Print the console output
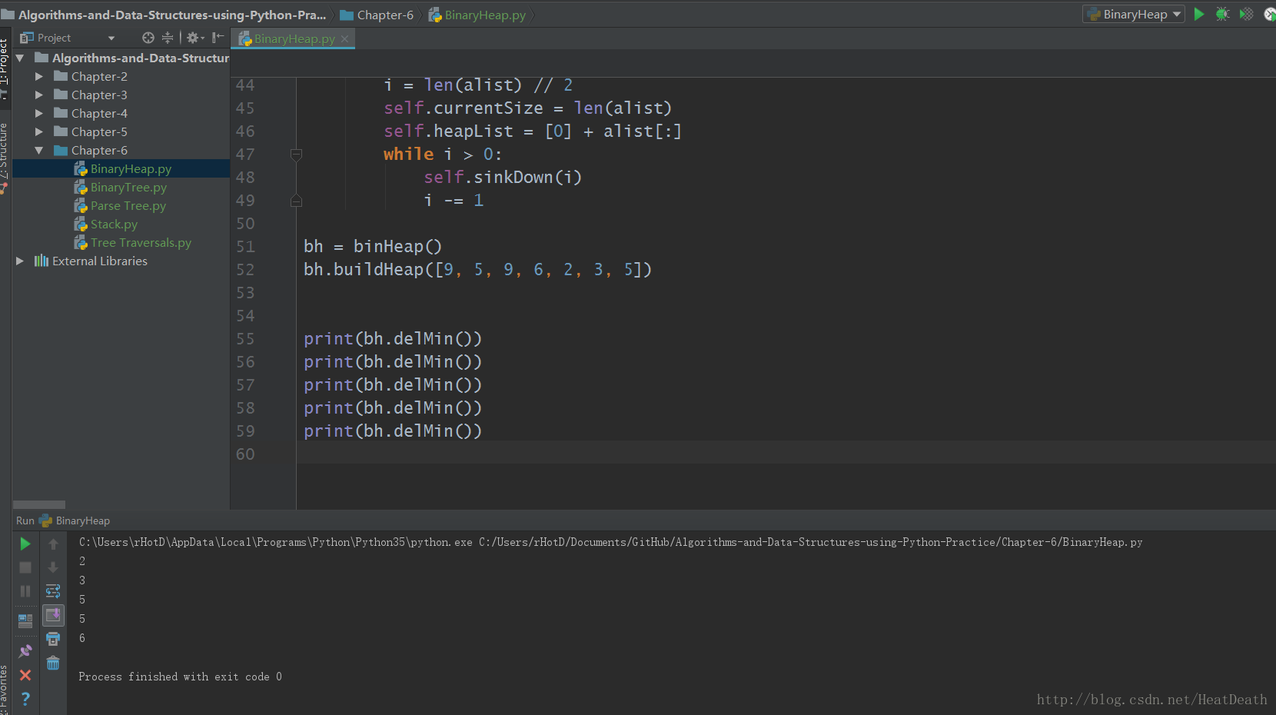The image size is (1276, 715). [53, 639]
